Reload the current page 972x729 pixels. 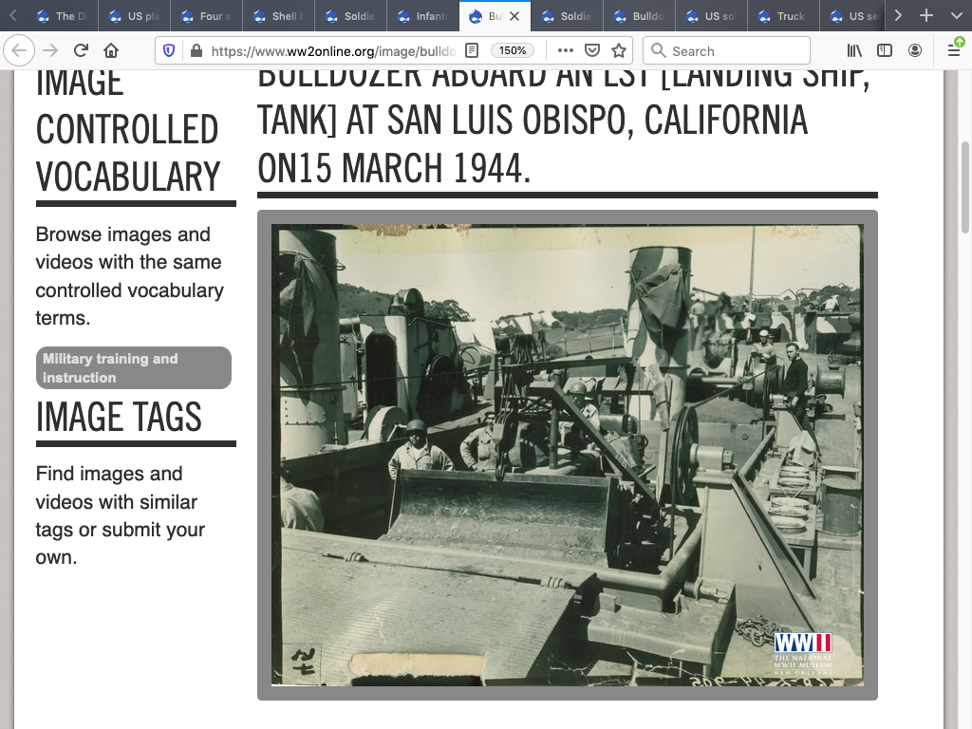(x=81, y=50)
